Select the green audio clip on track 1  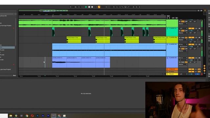point(92,23)
